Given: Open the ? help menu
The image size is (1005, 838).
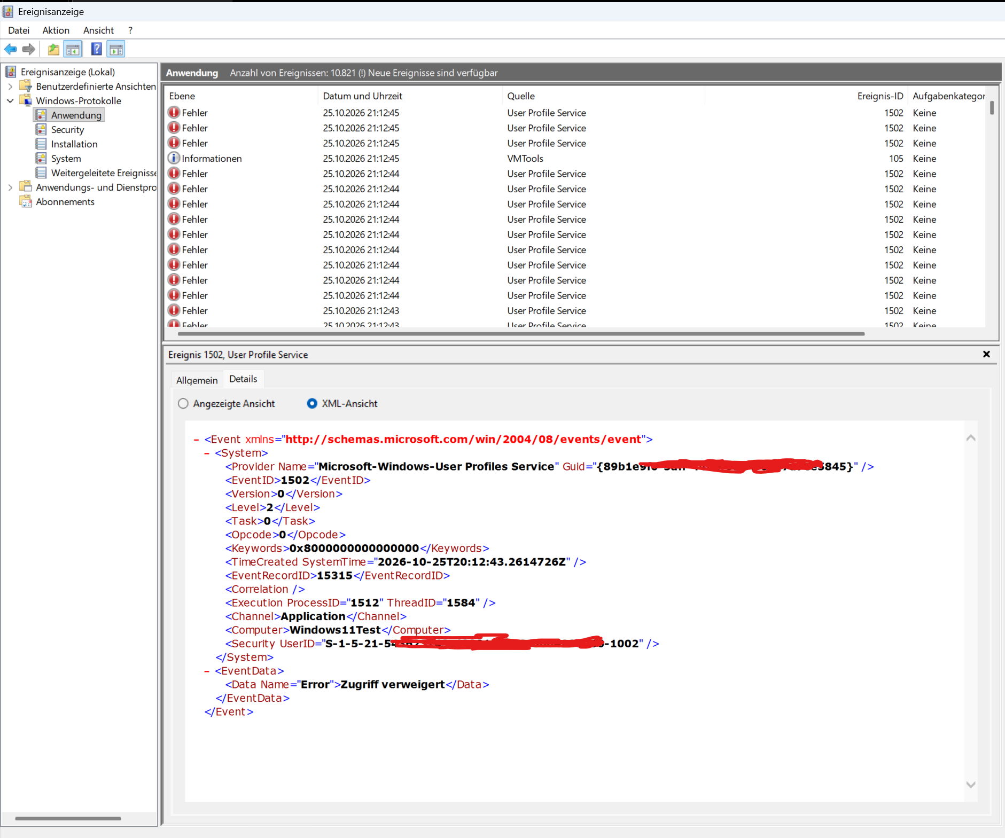Looking at the screenshot, I should [130, 30].
